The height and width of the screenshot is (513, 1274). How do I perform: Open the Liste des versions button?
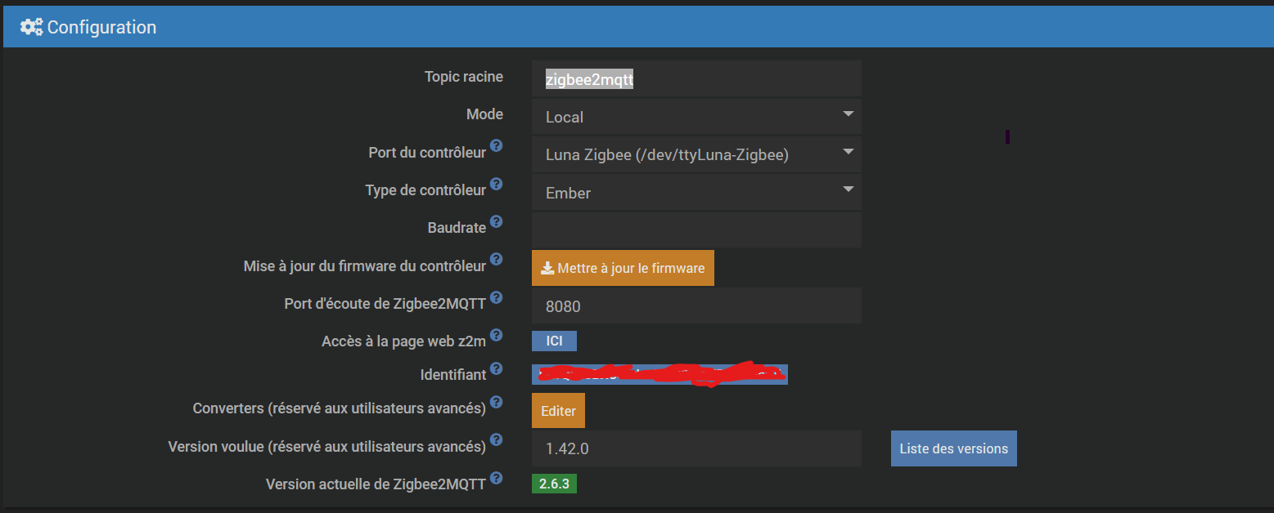[953, 448]
